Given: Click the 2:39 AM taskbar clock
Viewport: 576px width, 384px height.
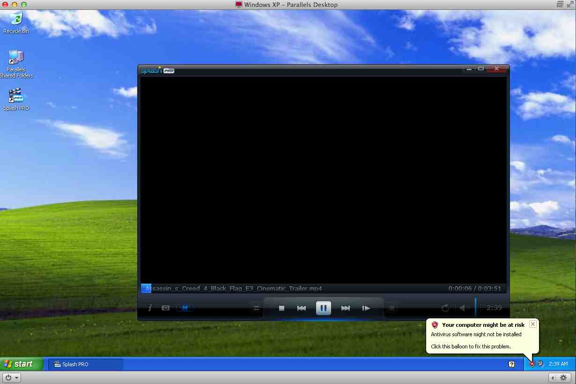Looking at the screenshot, I should [x=558, y=364].
